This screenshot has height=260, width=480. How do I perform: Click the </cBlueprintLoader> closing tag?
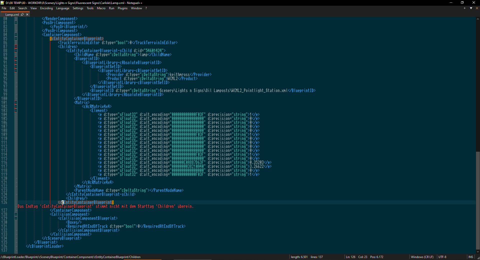[x=45, y=246]
